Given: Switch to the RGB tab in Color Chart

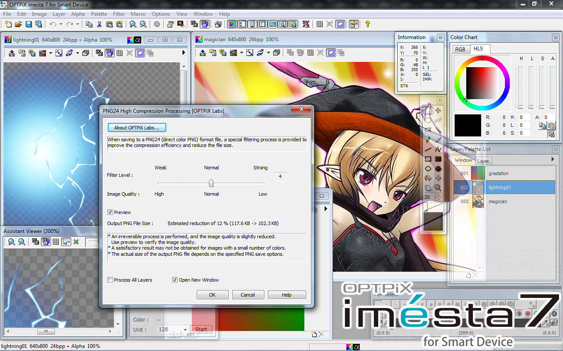Looking at the screenshot, I should (x=460, y=49).
